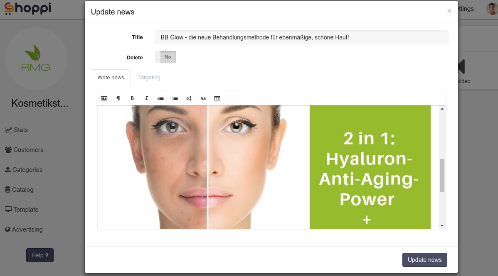Click the green Hyaluron Anti-Aging banner

click(x=370, y=167)
